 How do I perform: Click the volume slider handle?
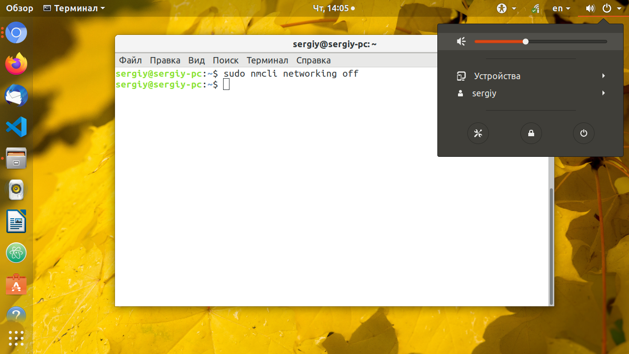pyautogui.click(x=525, y=42)
